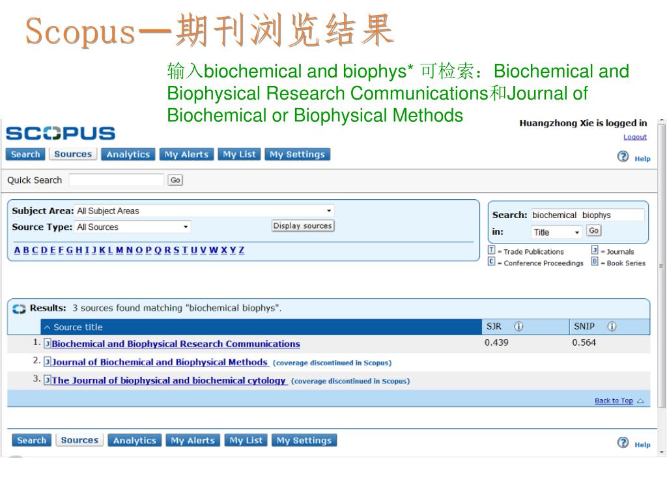667x500 pixels.
Task: Click the Scopus logo
Action: (61, 133)
